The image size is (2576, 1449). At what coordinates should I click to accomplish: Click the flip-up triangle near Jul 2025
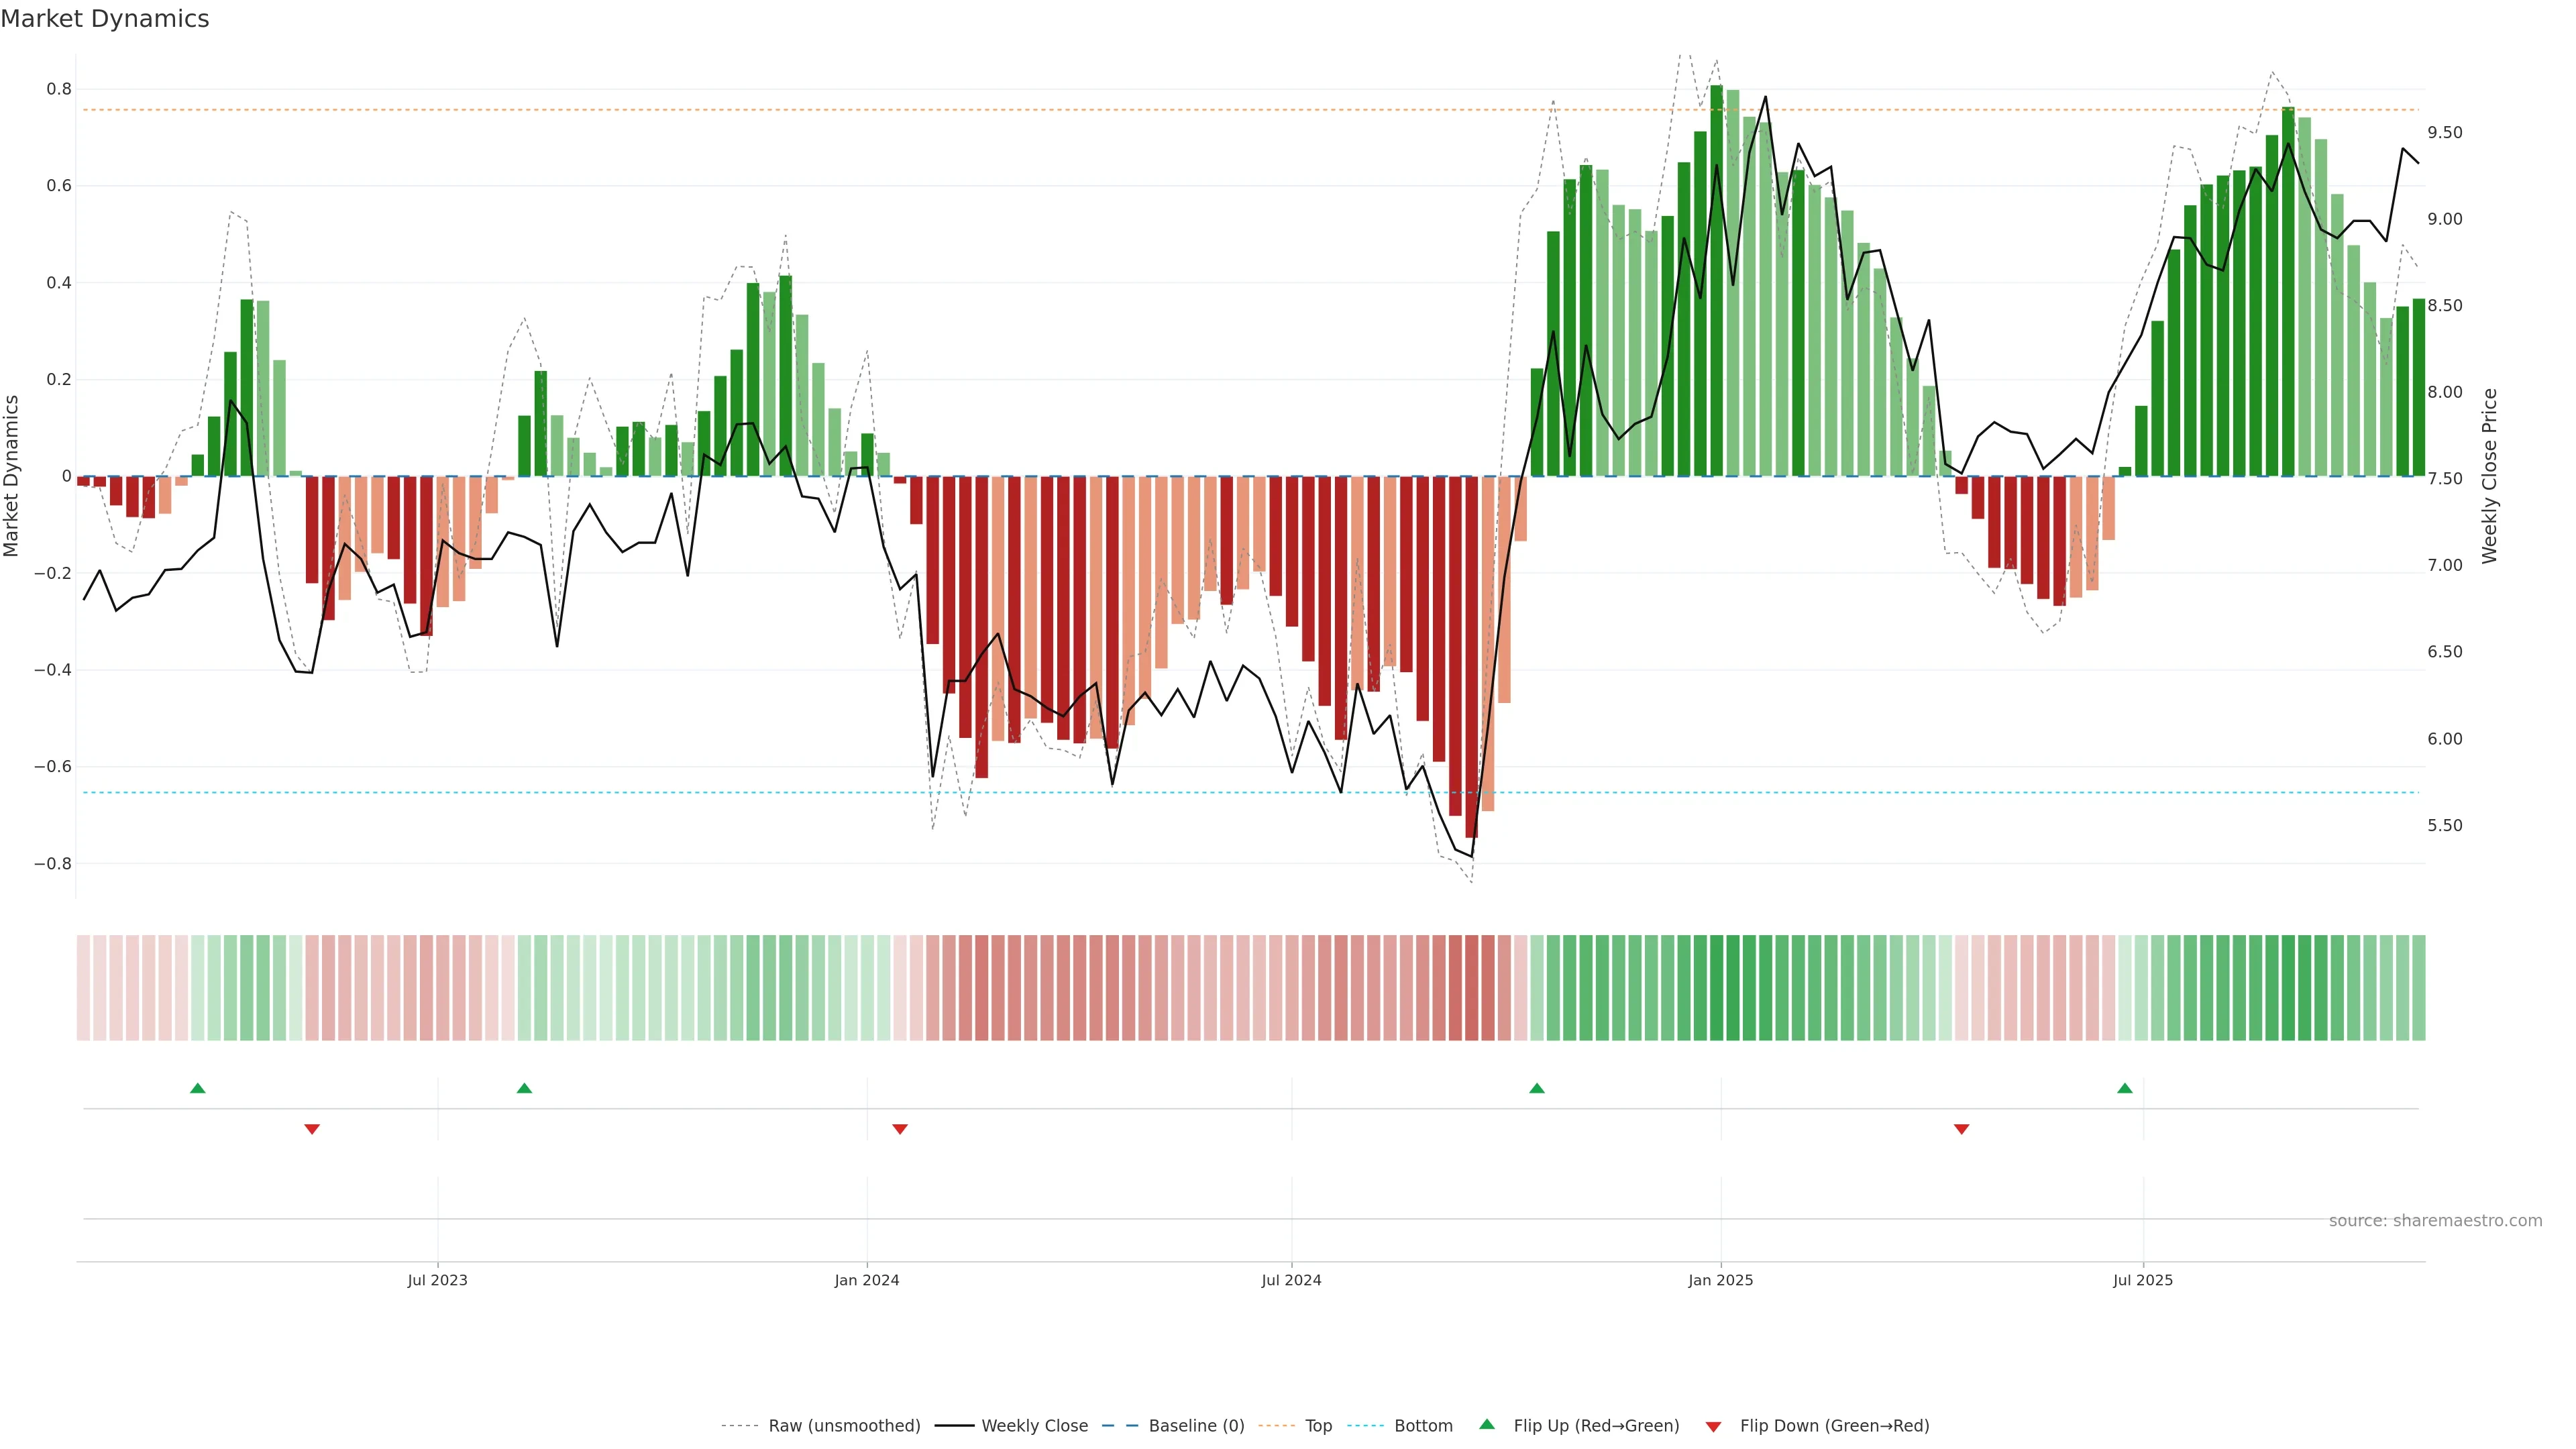click(x=2125, y=1088)
